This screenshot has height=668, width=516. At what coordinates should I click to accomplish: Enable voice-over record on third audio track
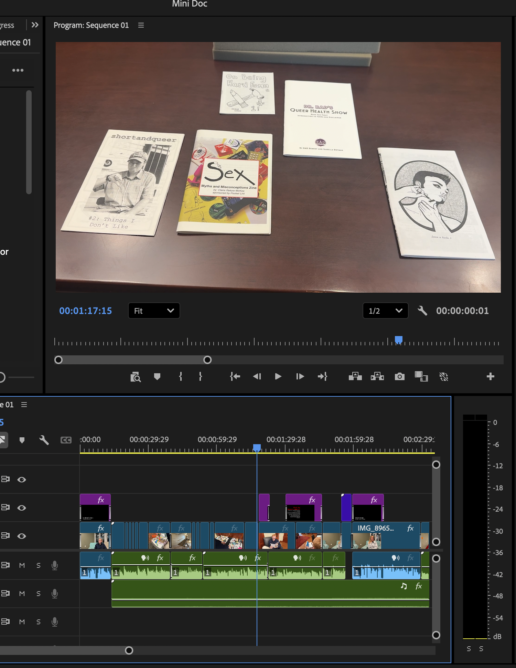pyautogui.click(x=55, y=622)
